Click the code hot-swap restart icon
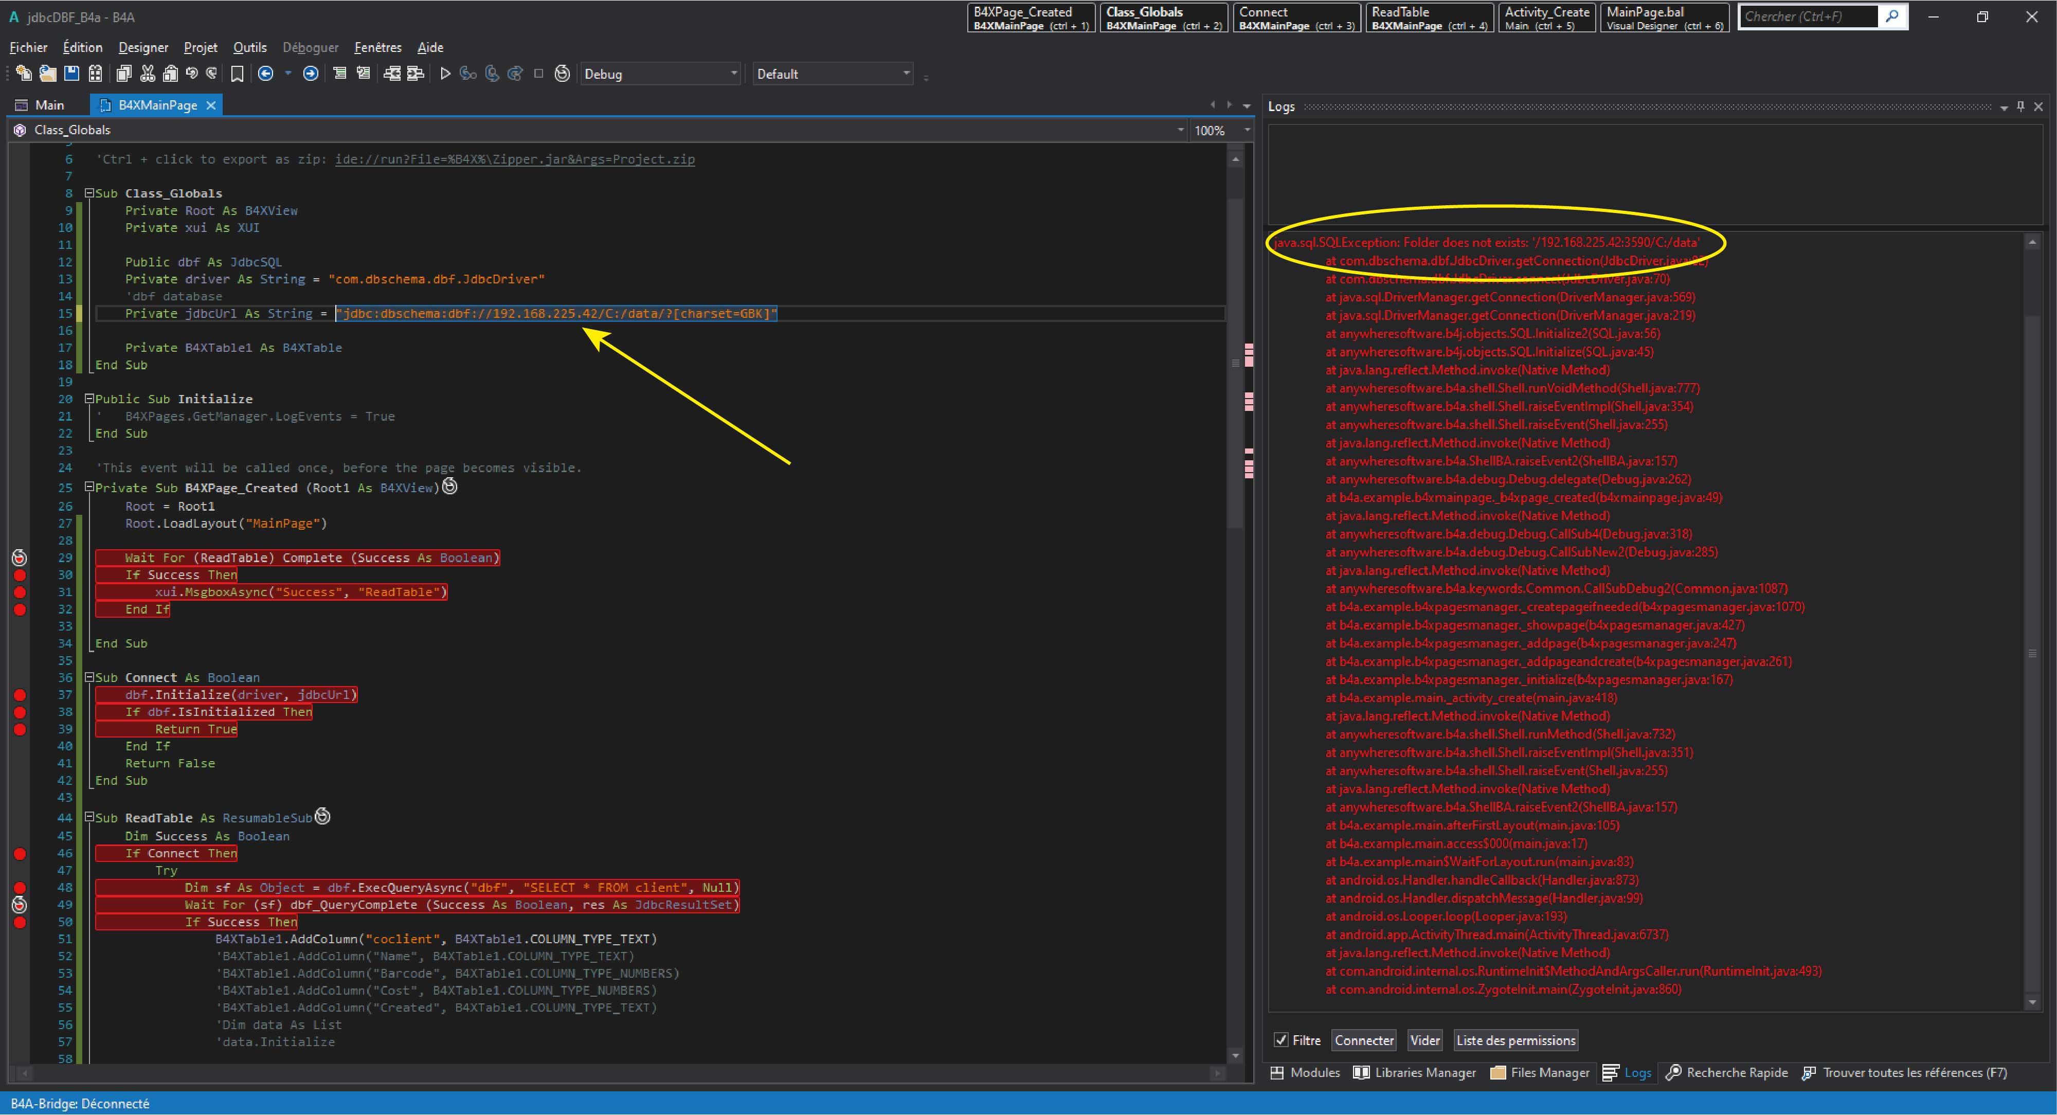The width and height of the screenshot is (2057, 1115). (562, 74)
